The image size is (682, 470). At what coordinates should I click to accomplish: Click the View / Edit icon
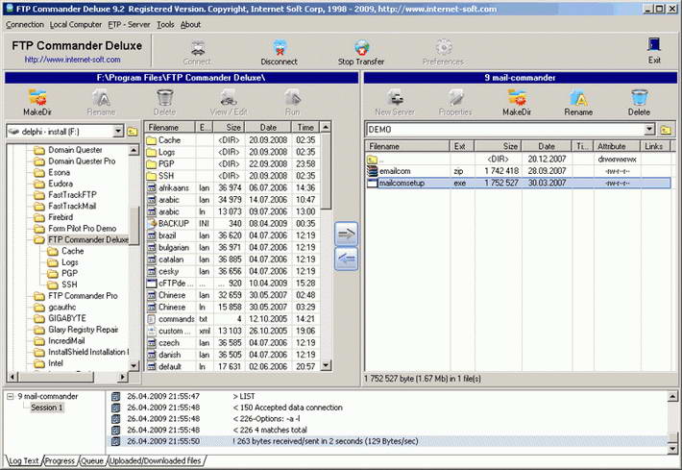(x=229, y=97)
